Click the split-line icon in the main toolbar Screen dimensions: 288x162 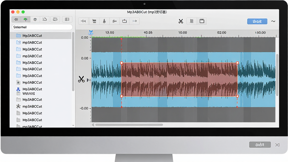(x=83, y=21)
